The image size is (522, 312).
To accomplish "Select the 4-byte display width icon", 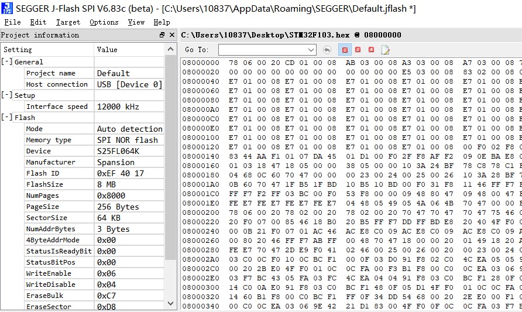I will [x=371, y=50].
